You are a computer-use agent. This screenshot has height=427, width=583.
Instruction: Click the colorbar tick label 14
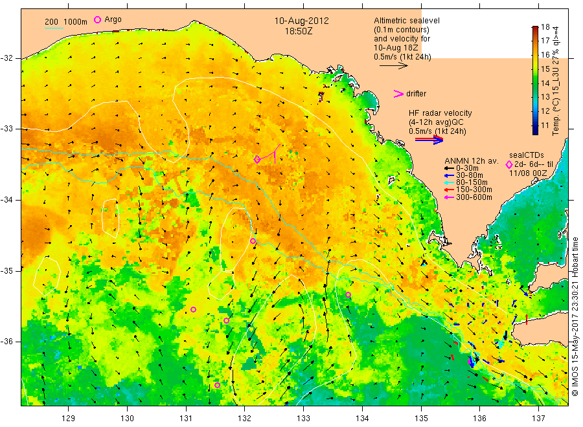click(x=545, y=83)
